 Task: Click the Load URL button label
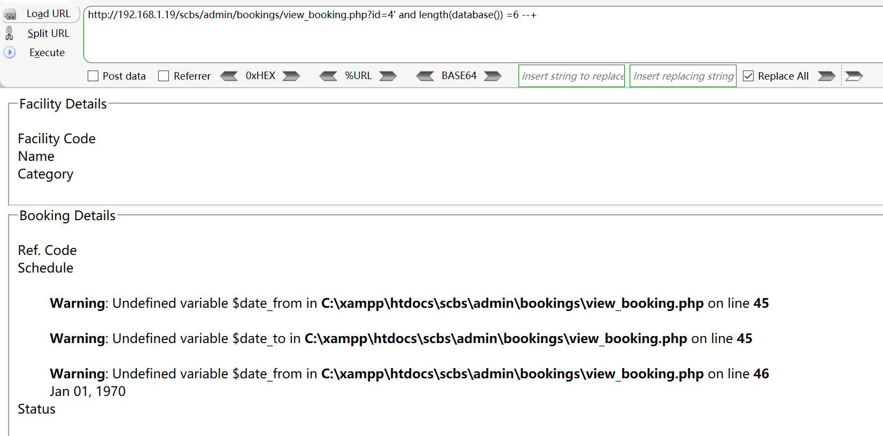[x=49, y=14]
